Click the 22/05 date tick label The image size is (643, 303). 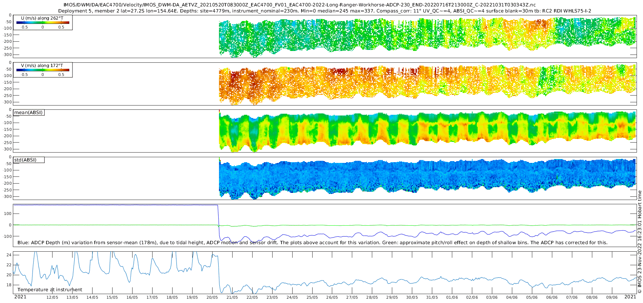point(252,297)
